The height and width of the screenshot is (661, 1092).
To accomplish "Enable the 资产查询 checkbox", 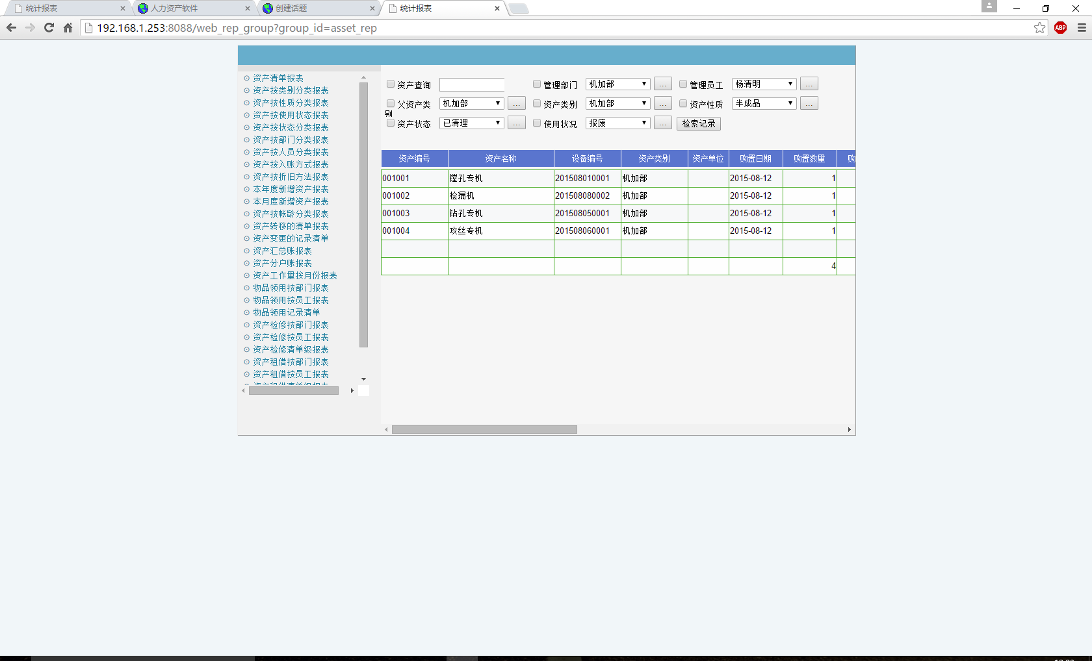I will tap(391, 84).
